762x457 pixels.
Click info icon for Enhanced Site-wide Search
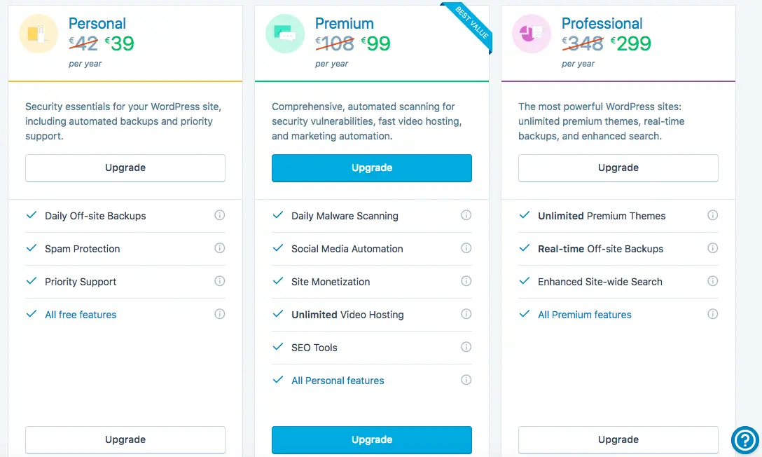[712, 281]
